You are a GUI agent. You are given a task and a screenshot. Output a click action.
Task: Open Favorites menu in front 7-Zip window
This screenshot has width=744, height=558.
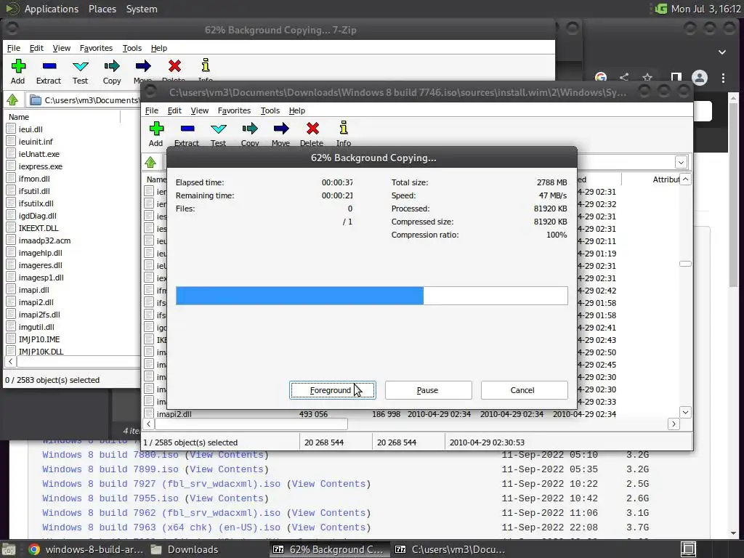click(x=234, y=110)
